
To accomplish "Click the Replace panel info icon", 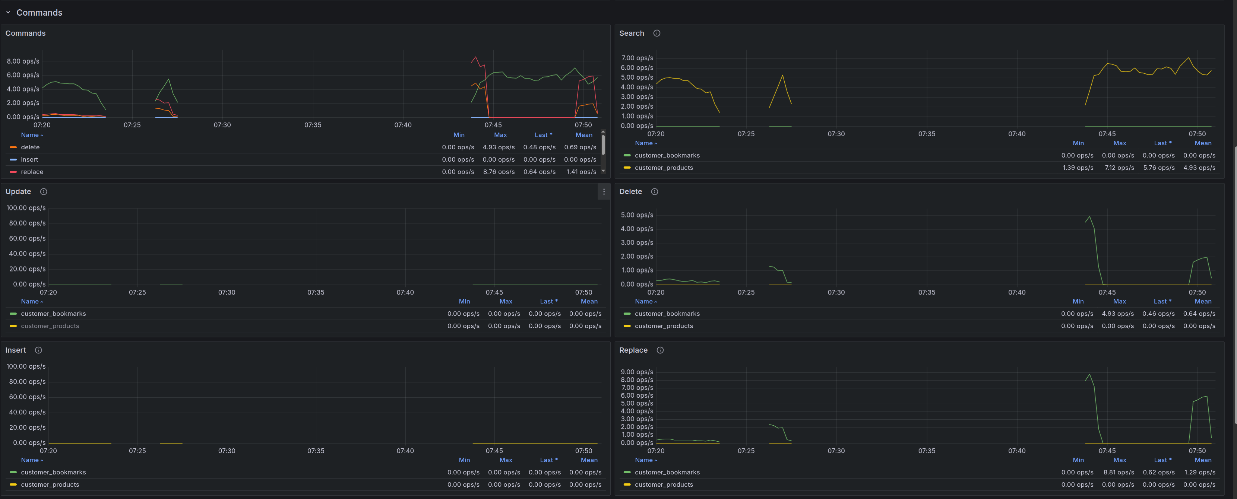I will tap(660, 350).
